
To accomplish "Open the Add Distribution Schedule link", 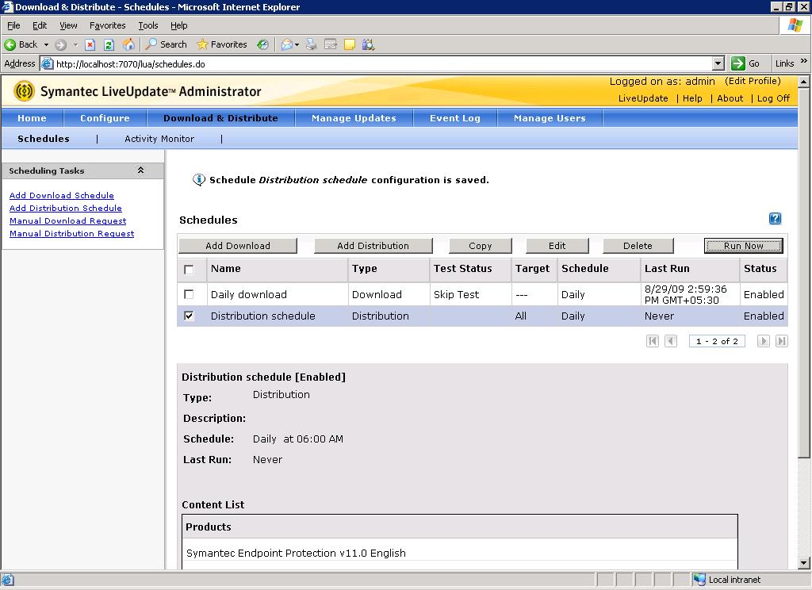I will coord(66,208).
